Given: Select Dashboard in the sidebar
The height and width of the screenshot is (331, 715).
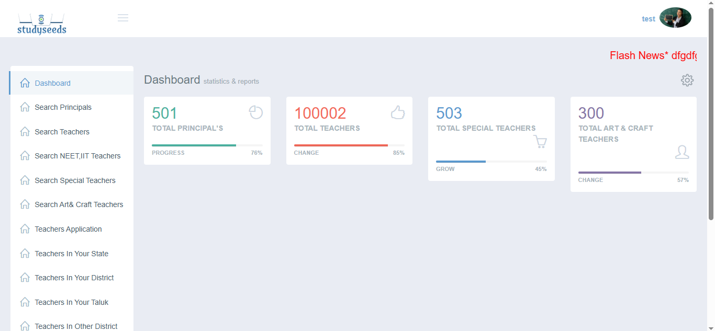Looking at the screenshot, I should pyautogui.click(x=52, y=83).
